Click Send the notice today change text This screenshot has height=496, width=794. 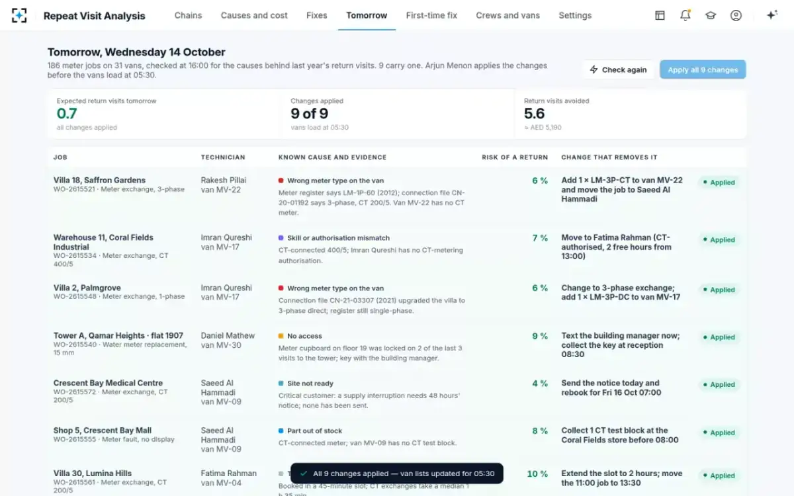[x=610, y=388]
